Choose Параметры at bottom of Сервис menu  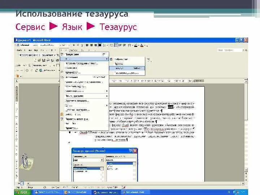tap(84, 128)
